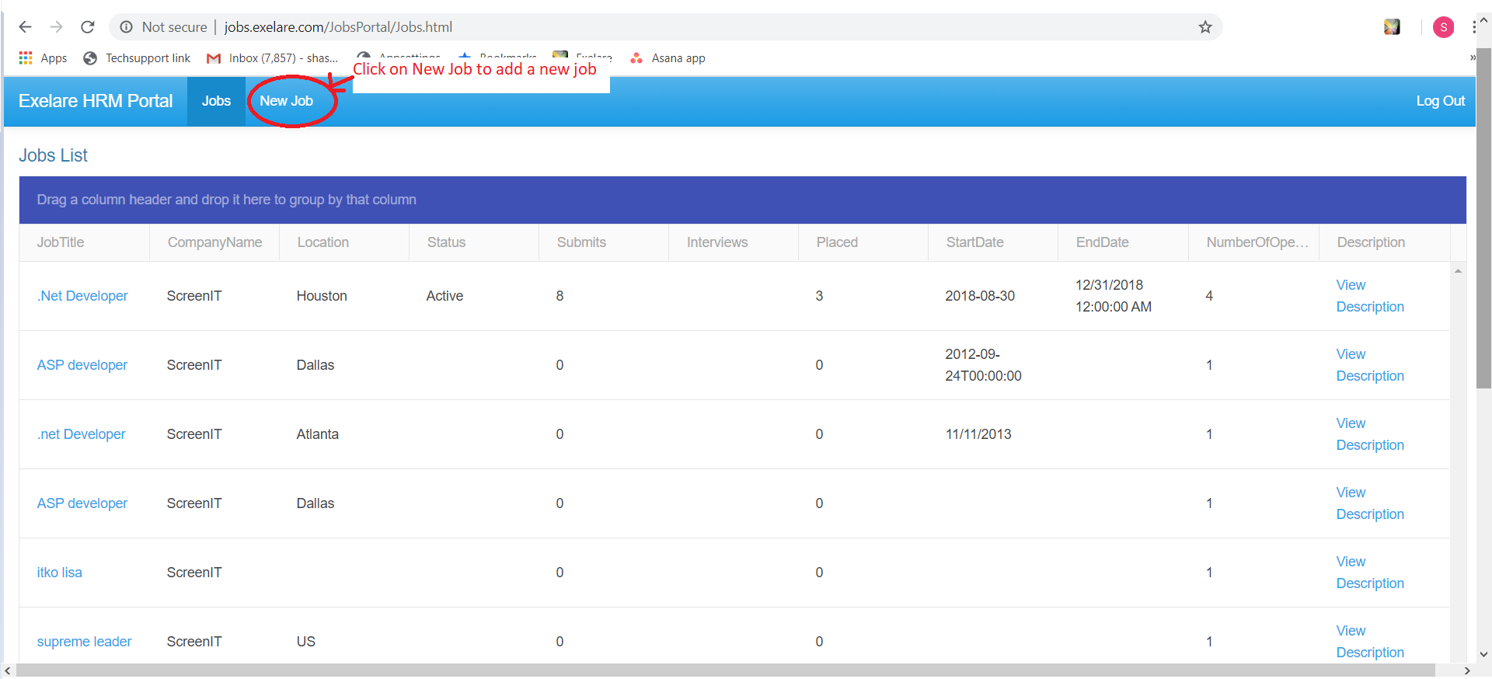Screen dimensions: 1492x679
Task: Open the New Job menu item
Action: pyautogui.click(x=286, y=101)
